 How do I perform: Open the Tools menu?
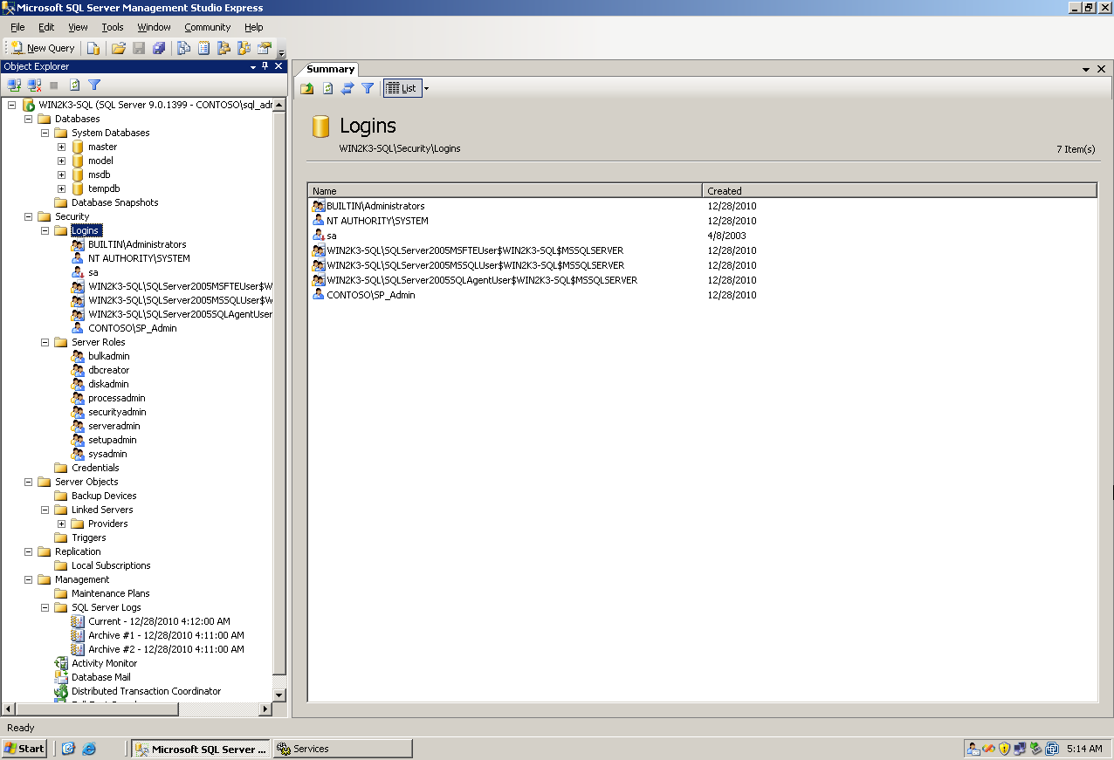[x=112, y=27]
